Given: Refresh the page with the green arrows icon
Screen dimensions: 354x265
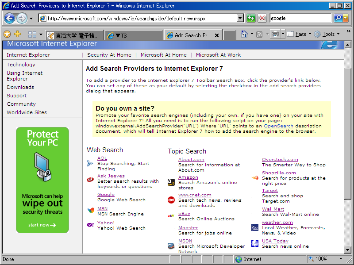Looking at the screenshot, I should (251, 18).
